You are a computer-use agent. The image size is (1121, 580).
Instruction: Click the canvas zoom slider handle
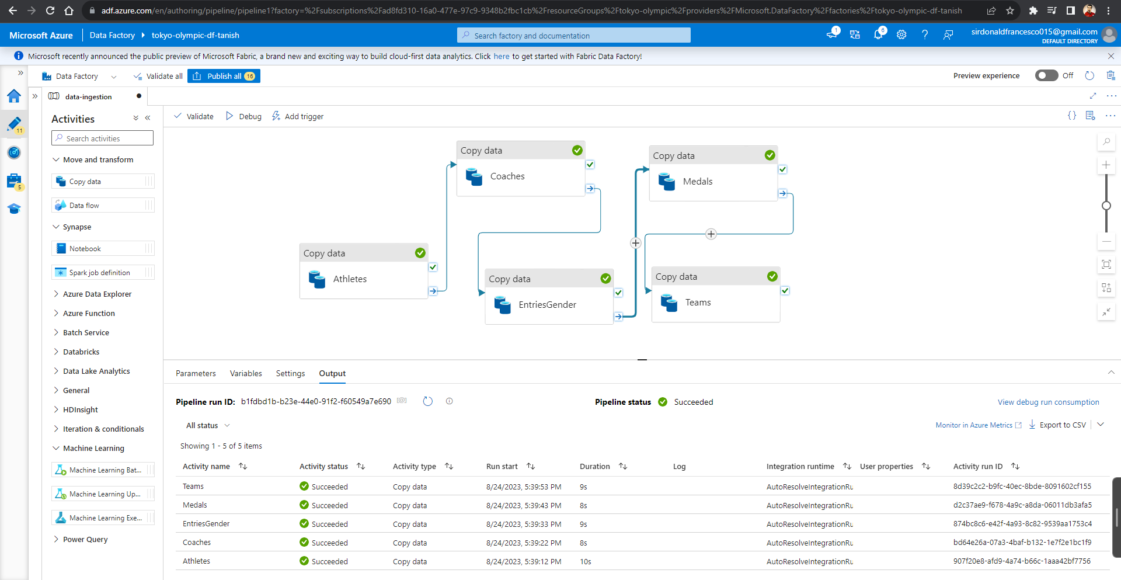1106,206
